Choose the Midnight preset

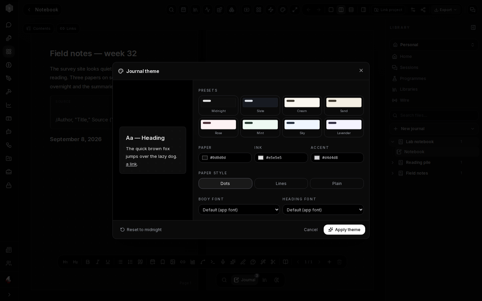click(x=219, y=105)
